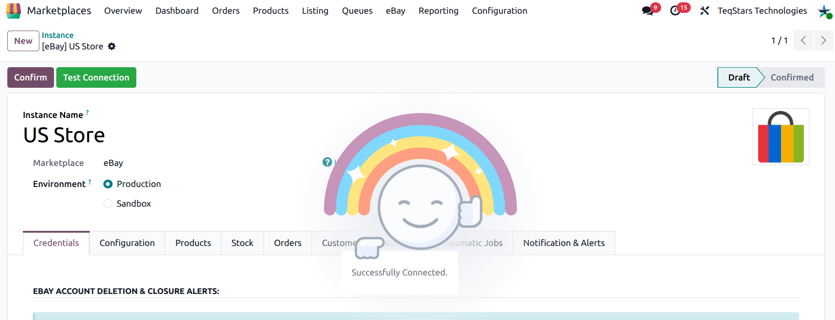Image resolution: width=835 pixels, height=320 pixels.
Task: Go to next record arrow
Action: tap(824, 41)
